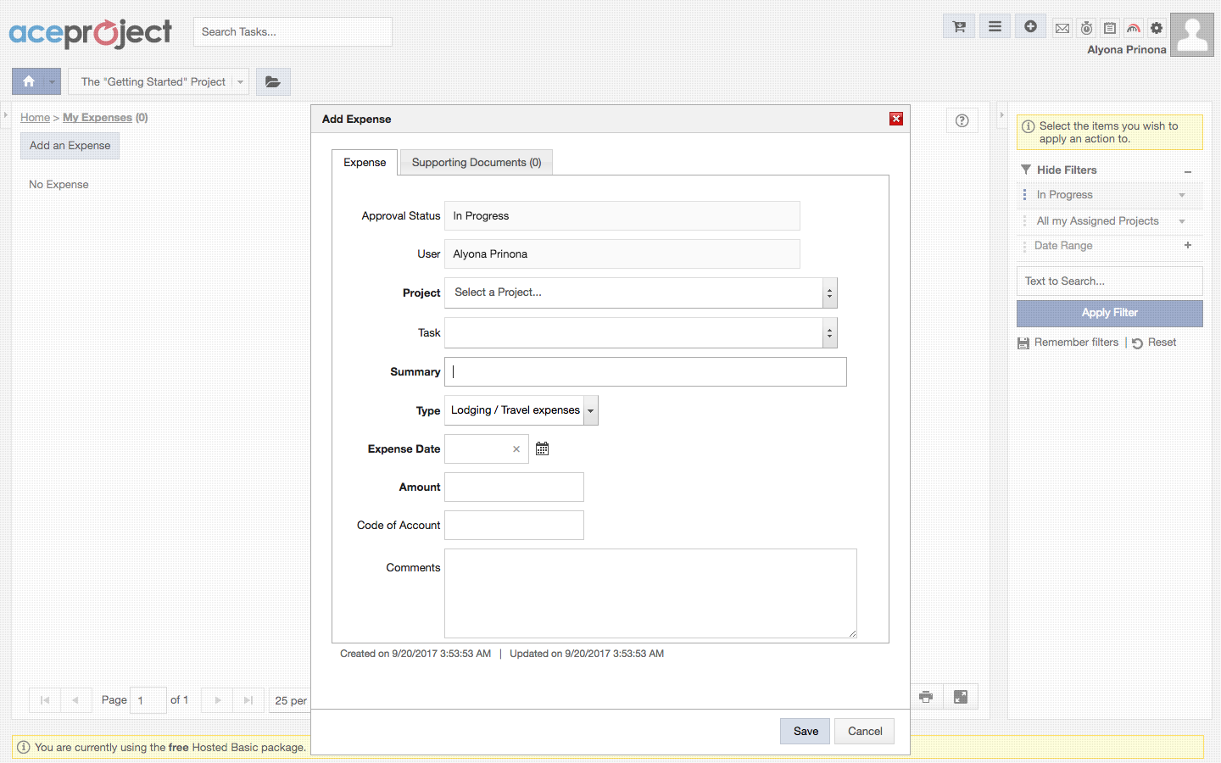Open the calendar picker for Expense Date
Screen dimensions: 1221x763
pos(542,449)
